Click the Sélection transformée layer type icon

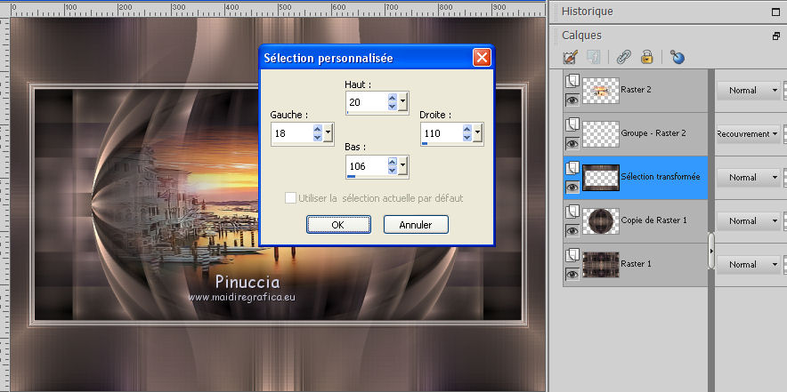pos(572,168)
